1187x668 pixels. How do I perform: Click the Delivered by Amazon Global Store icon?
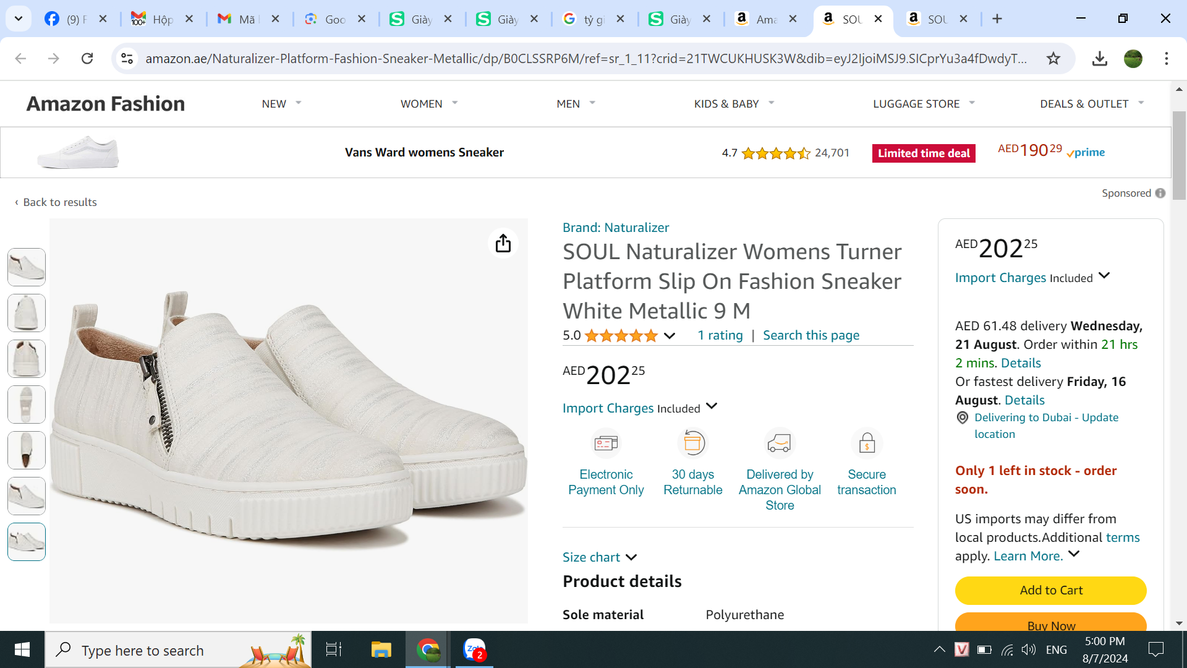pyautogui.click(x=779, y=443)
